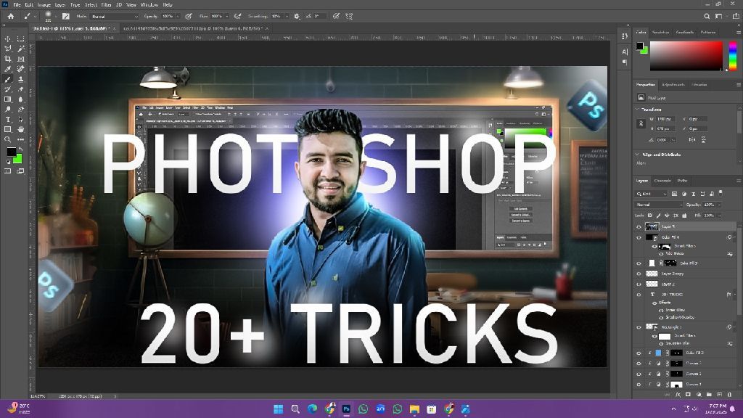The image size is (743, 418).
Task: Click the Share icon at top right
Action: click(736, 15)
